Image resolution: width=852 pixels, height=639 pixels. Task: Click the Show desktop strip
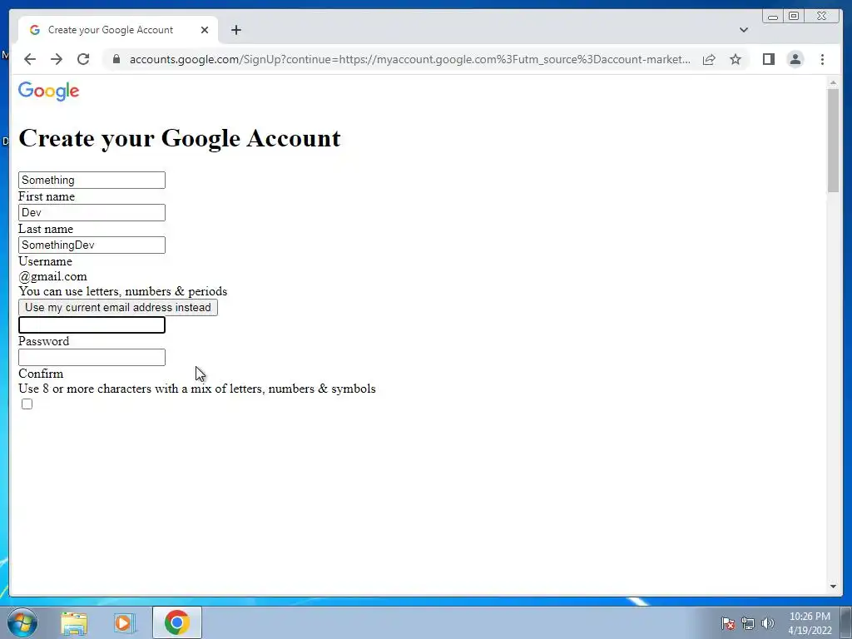tap(845, 622)
